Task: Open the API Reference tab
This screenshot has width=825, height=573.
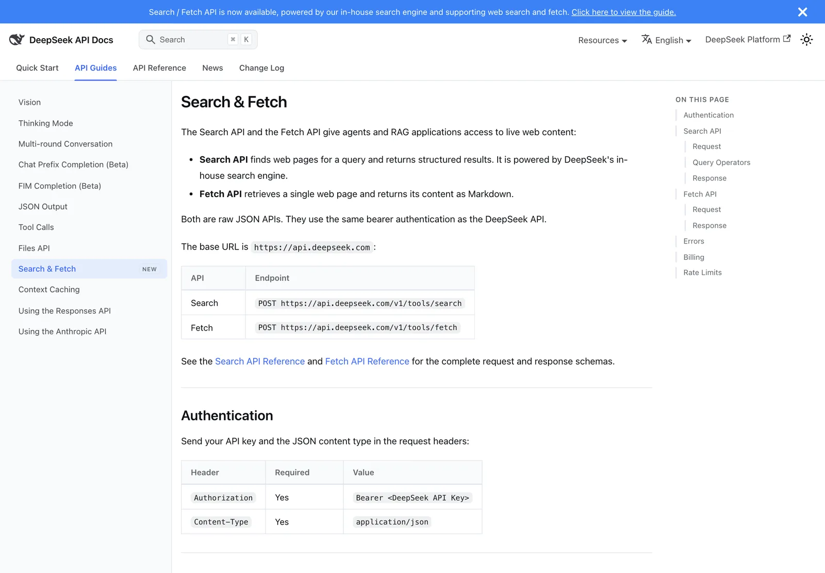Action: [159, 68]
